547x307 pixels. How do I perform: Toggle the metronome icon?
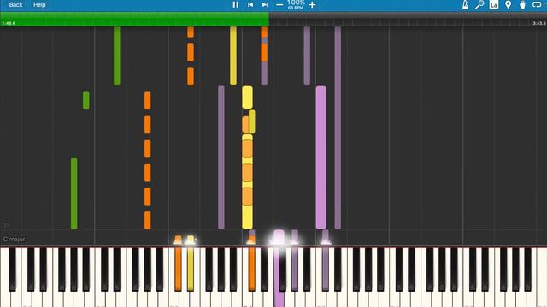[x=465, y=5]
